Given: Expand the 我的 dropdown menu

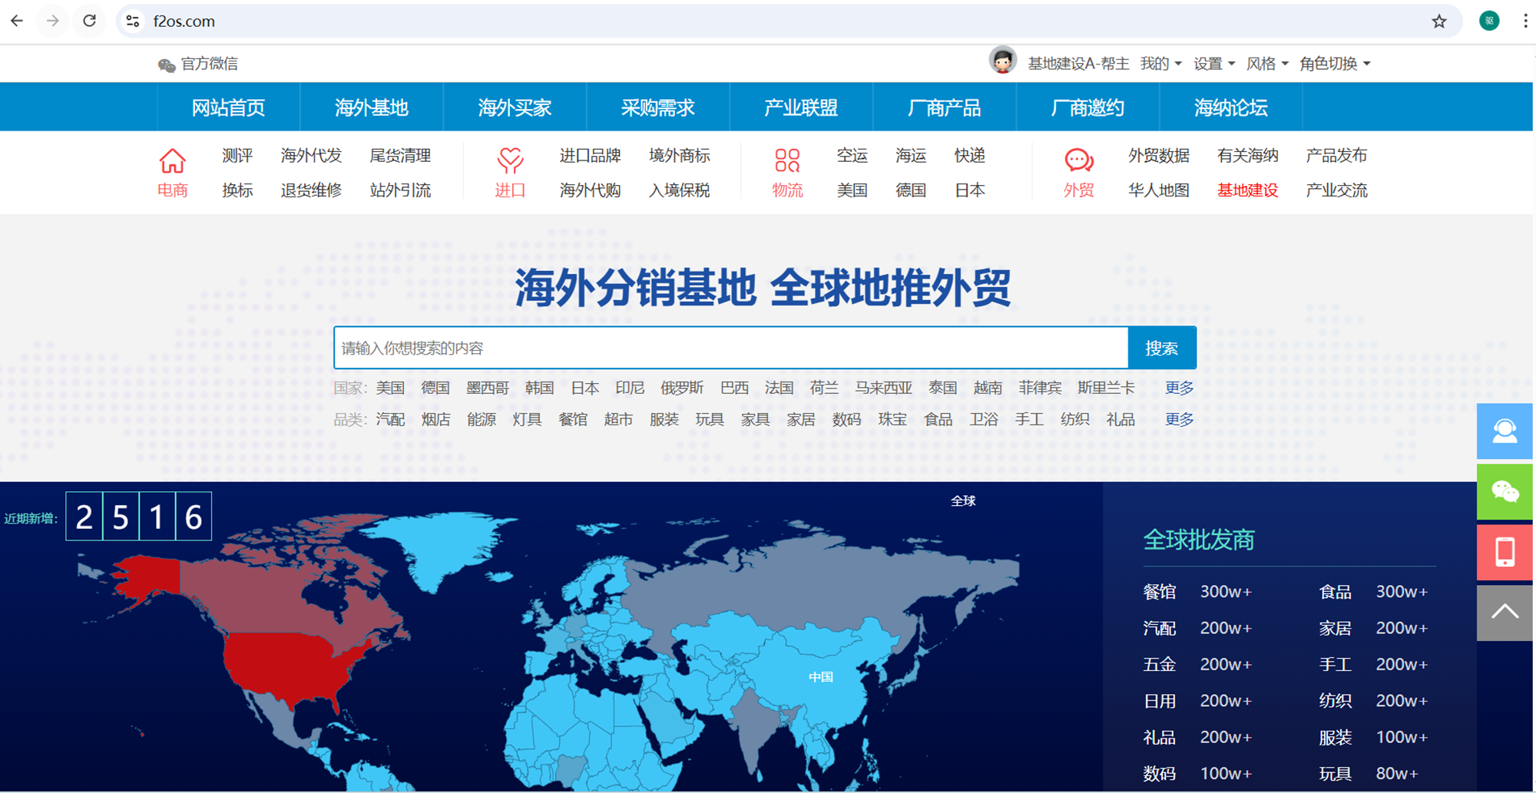Looking at the screenshot, I should [x=1160, y=64].
